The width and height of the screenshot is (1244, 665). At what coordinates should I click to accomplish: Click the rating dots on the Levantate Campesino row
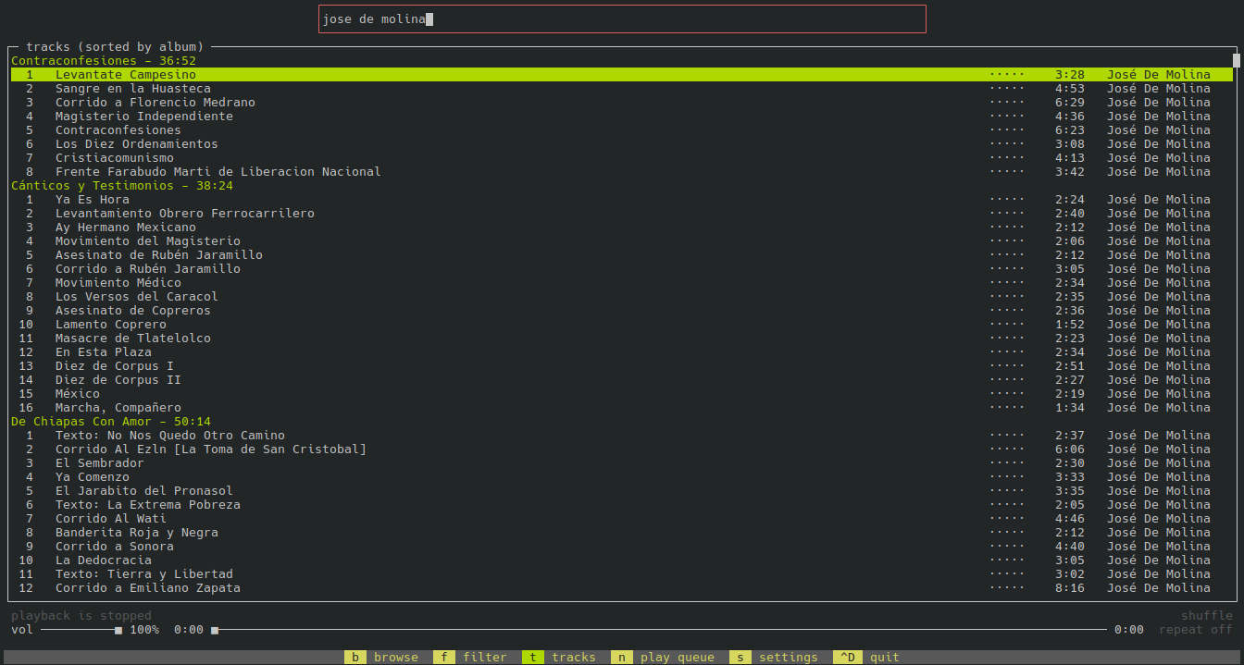pos(1007,75)
